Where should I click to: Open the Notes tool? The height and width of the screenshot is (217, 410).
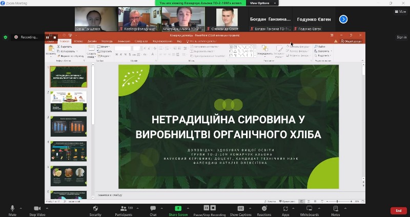[336, 208]
